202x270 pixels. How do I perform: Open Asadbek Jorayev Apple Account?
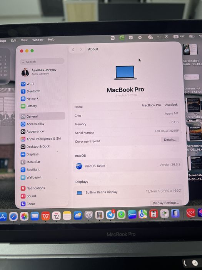point(39,72)
